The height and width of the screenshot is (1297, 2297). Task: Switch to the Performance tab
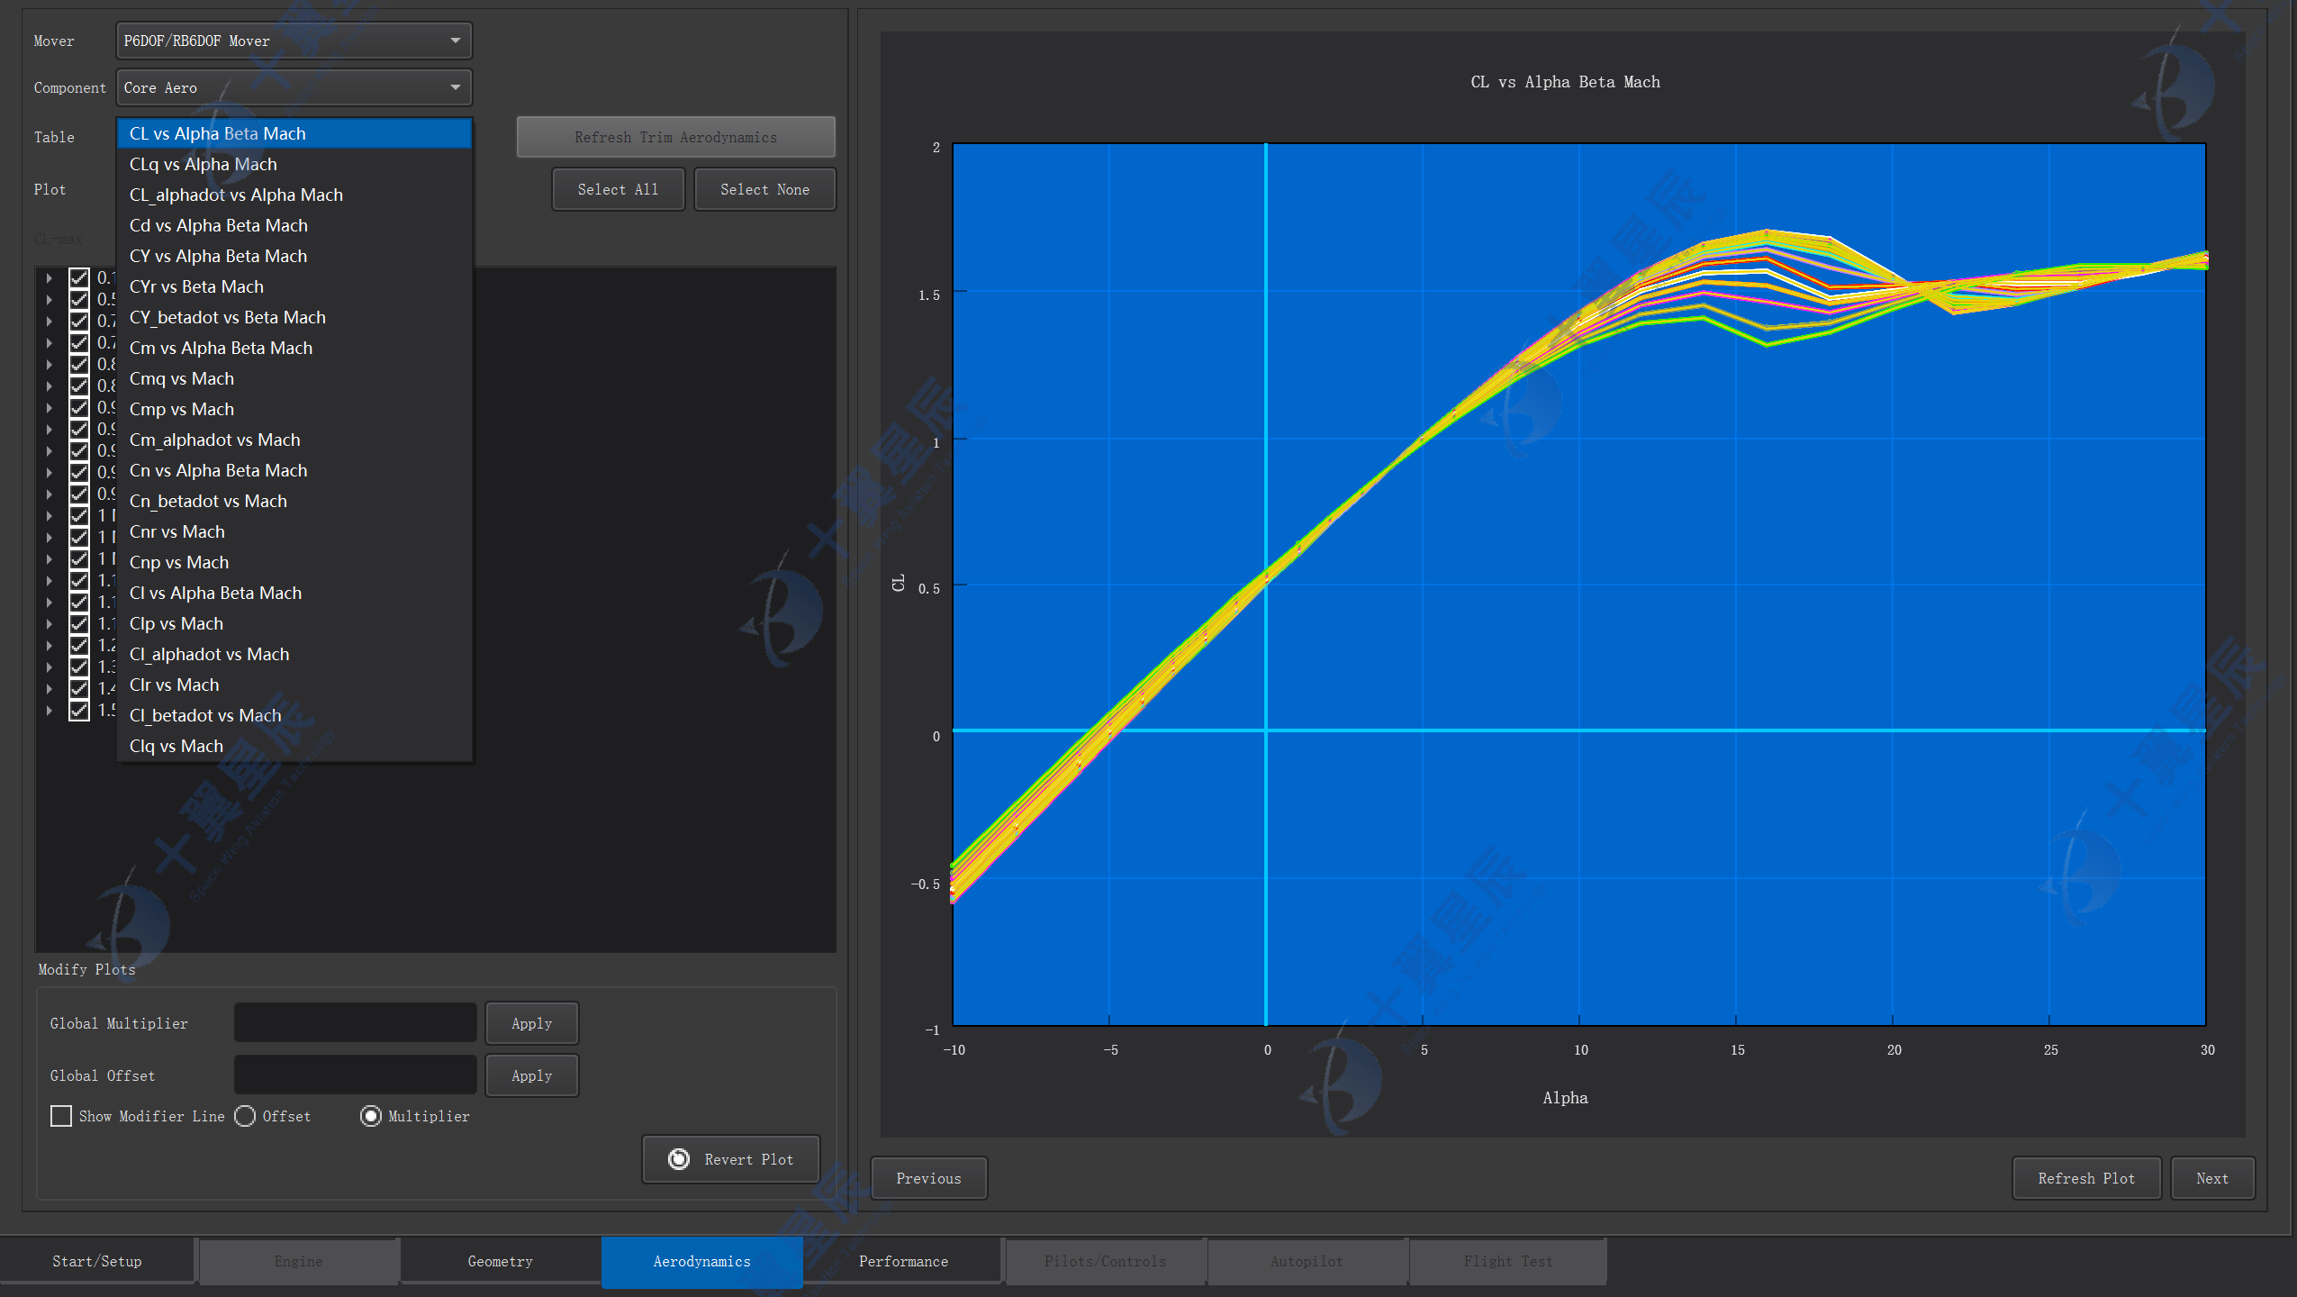(903, 1261)
